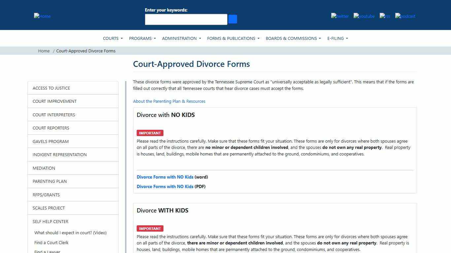This screenshot has height=253, width=451.
Task: Click the keywords search input field
Action: click(186, 19)
